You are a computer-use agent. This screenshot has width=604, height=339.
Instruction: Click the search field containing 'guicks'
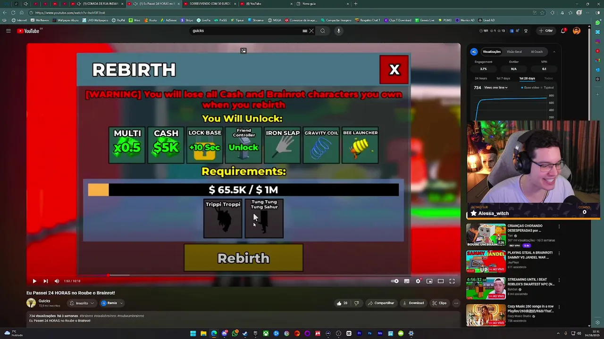click(245, 31)
